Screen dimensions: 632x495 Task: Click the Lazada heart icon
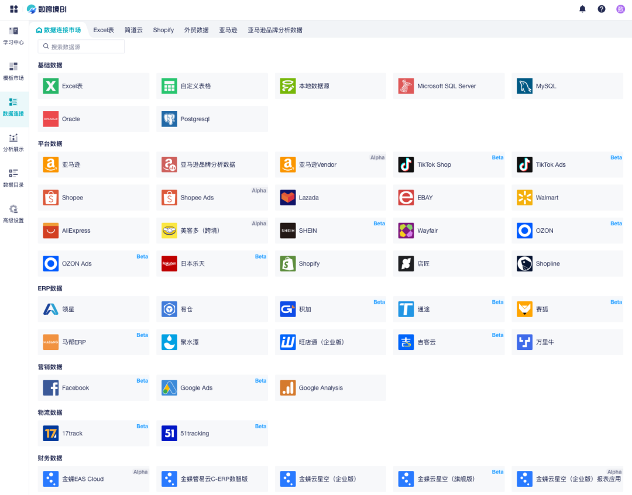[x=288, y=198]
